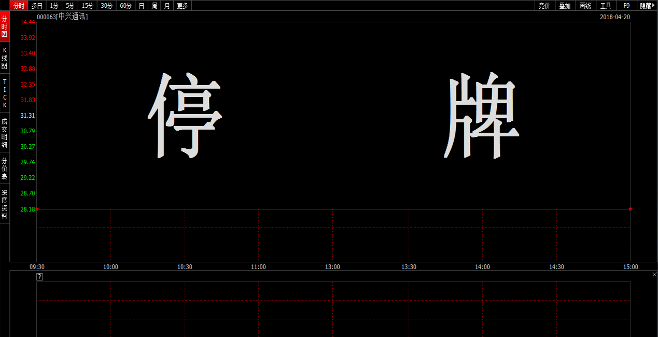This screenshot has width=658, height=337.
Task: Click the red star marker at 09:30
Action: tap(36, 209)
